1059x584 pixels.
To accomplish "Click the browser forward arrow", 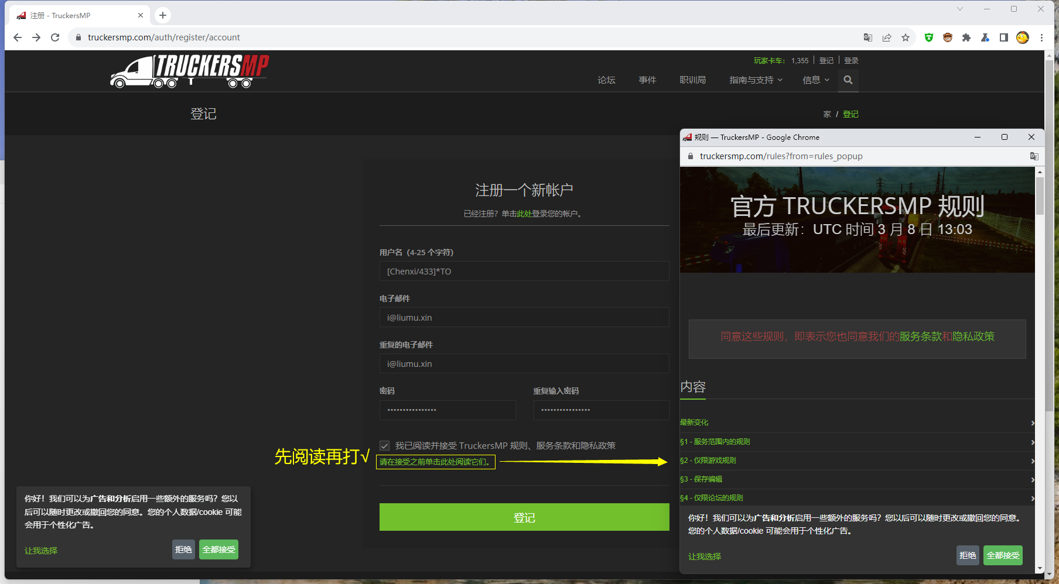I will [36, 37].
